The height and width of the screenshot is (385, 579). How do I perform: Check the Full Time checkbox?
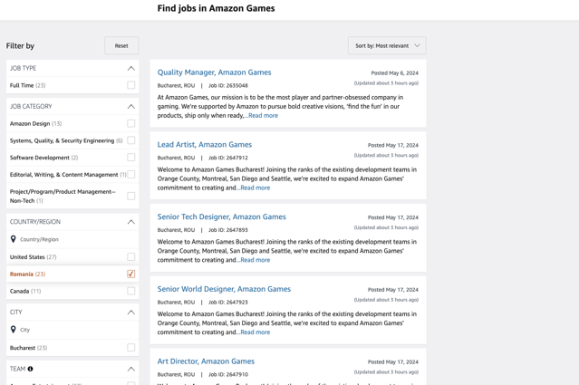click(131, 85)
